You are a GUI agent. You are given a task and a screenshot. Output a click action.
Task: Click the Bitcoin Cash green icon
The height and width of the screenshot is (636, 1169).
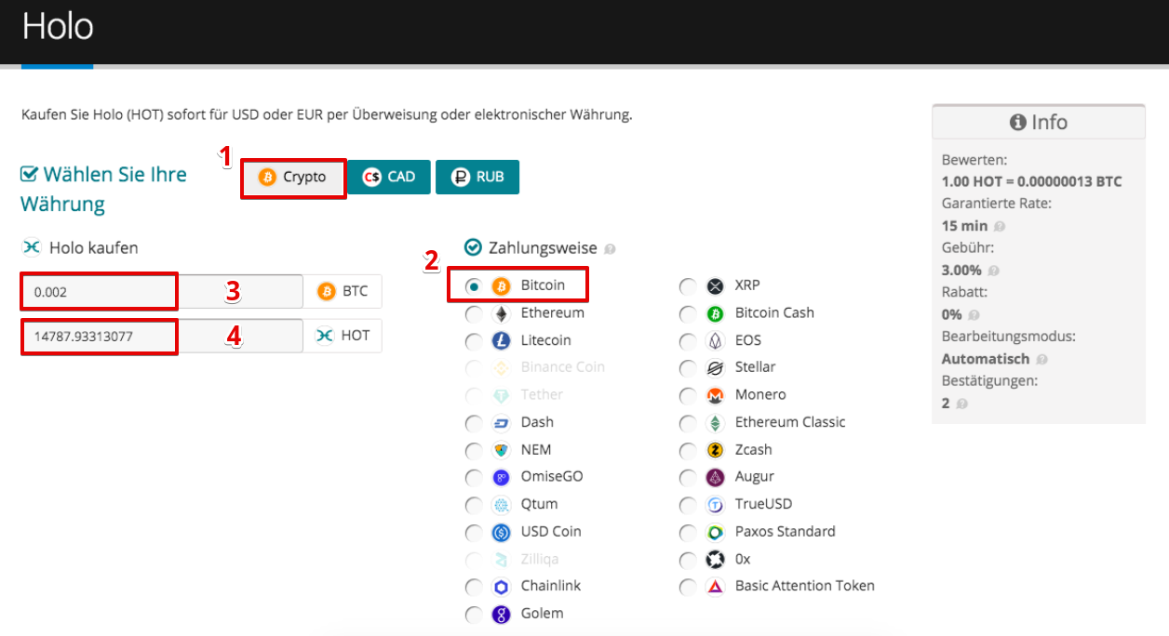coord(716,313)
